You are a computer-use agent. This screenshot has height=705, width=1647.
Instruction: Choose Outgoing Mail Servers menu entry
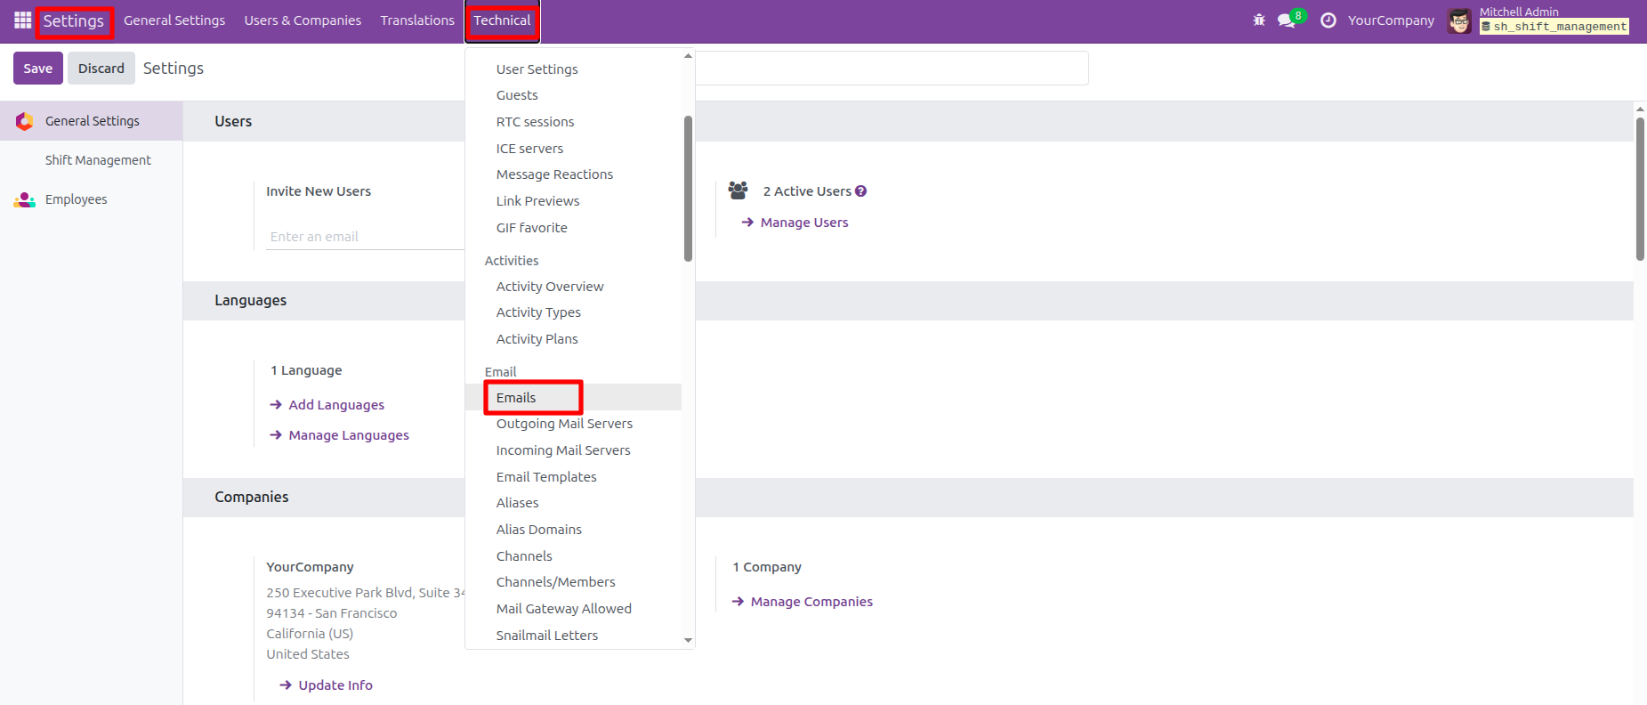click(564, 424)
